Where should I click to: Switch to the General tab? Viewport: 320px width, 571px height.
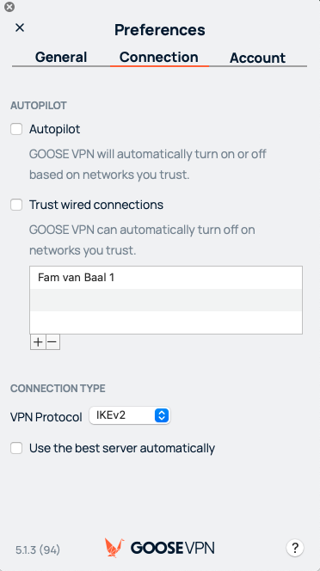pyautogui.click(x=61, y=57)
